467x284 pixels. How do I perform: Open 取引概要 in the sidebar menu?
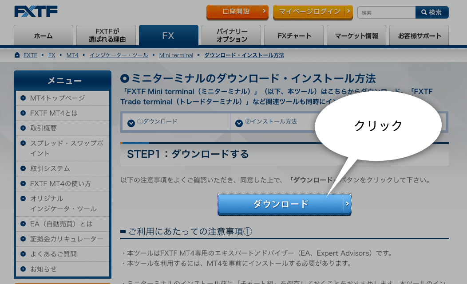pos(63,128)
